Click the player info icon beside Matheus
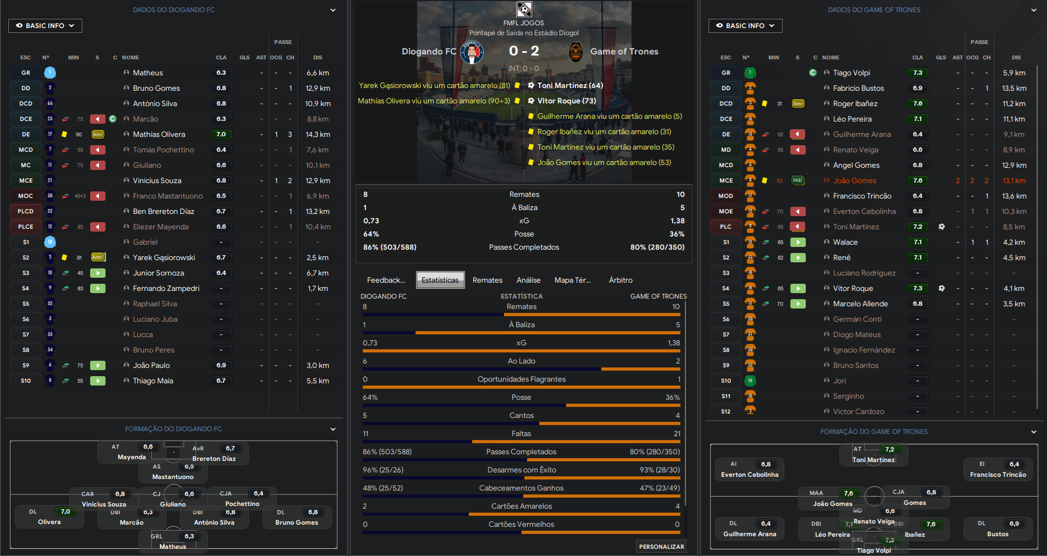 tap(126, 73)
